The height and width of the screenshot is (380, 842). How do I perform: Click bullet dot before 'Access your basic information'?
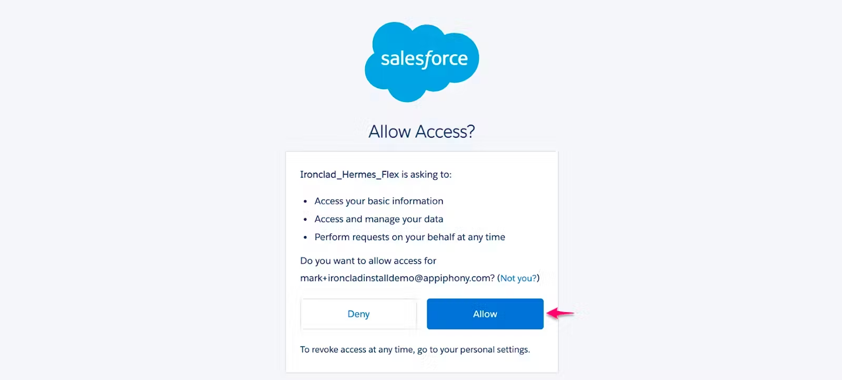pyautogui.click(x=305, y=201)
